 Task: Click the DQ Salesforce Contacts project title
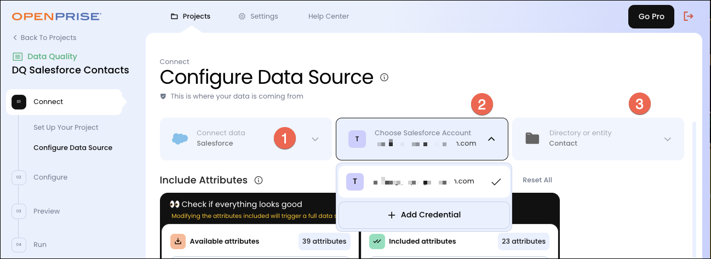pos(71,70)
